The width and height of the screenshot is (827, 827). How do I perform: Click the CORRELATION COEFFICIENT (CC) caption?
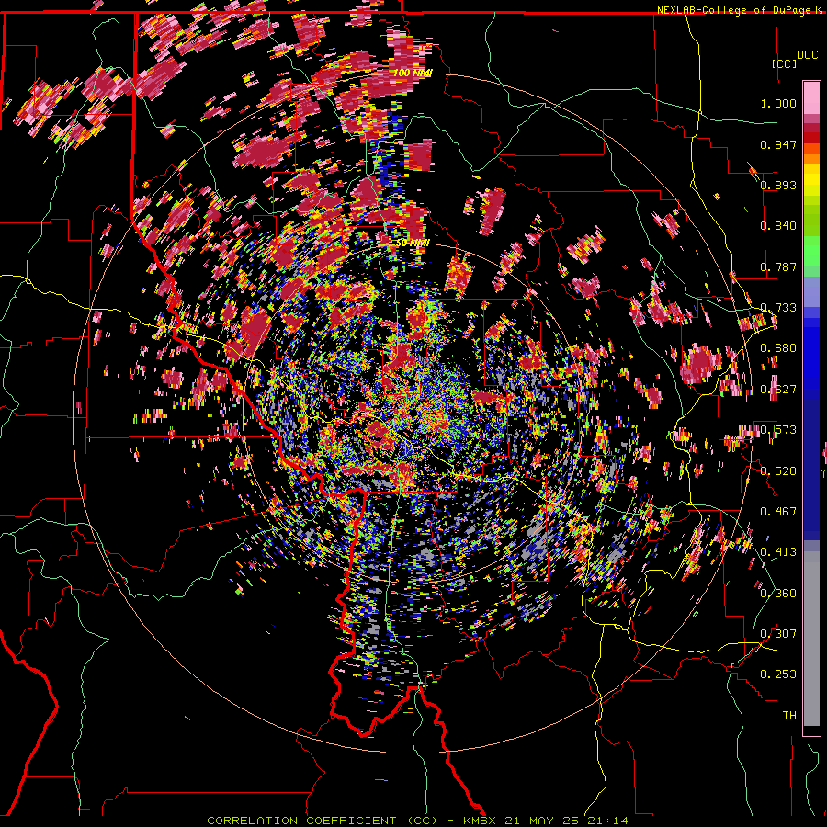click(322, 821)
